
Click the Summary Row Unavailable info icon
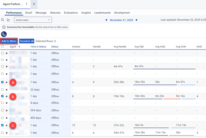[x=4, y=27]
